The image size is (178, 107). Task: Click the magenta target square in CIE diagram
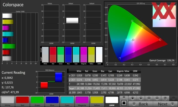134,52
